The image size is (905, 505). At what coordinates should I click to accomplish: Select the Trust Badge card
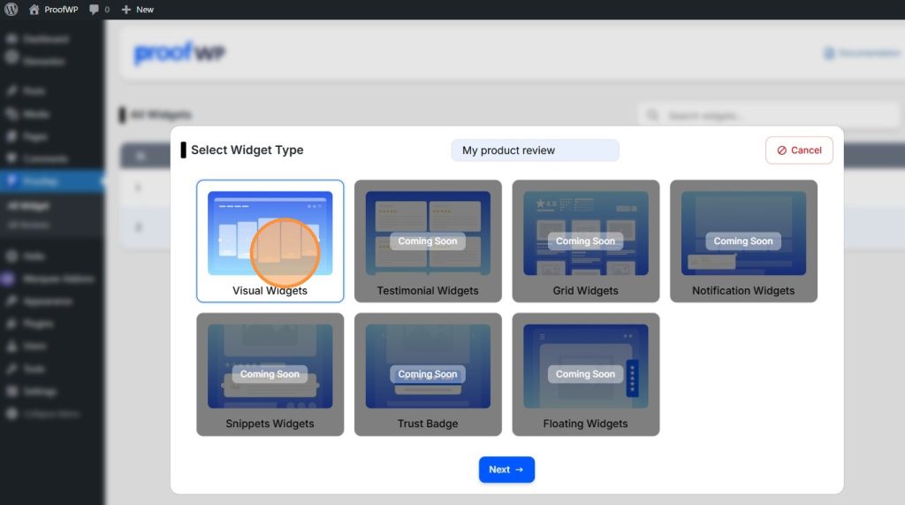[x=428, y=374]
